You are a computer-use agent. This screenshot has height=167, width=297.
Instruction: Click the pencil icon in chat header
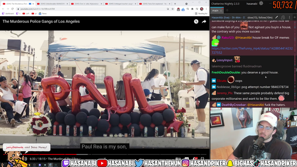pyautogui.click(x=277, y=17)
